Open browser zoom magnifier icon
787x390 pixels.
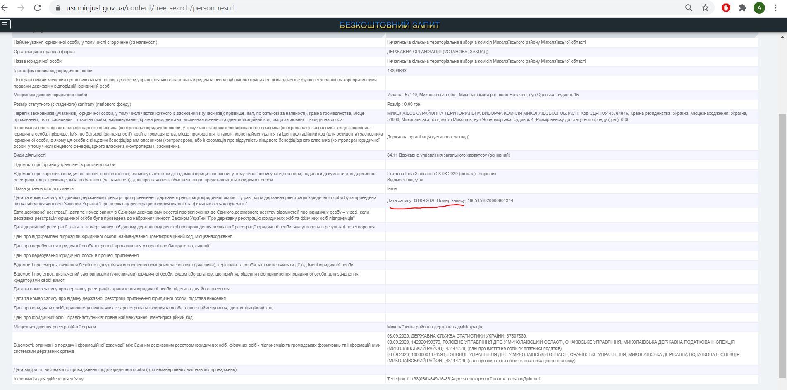coord(689,8)
